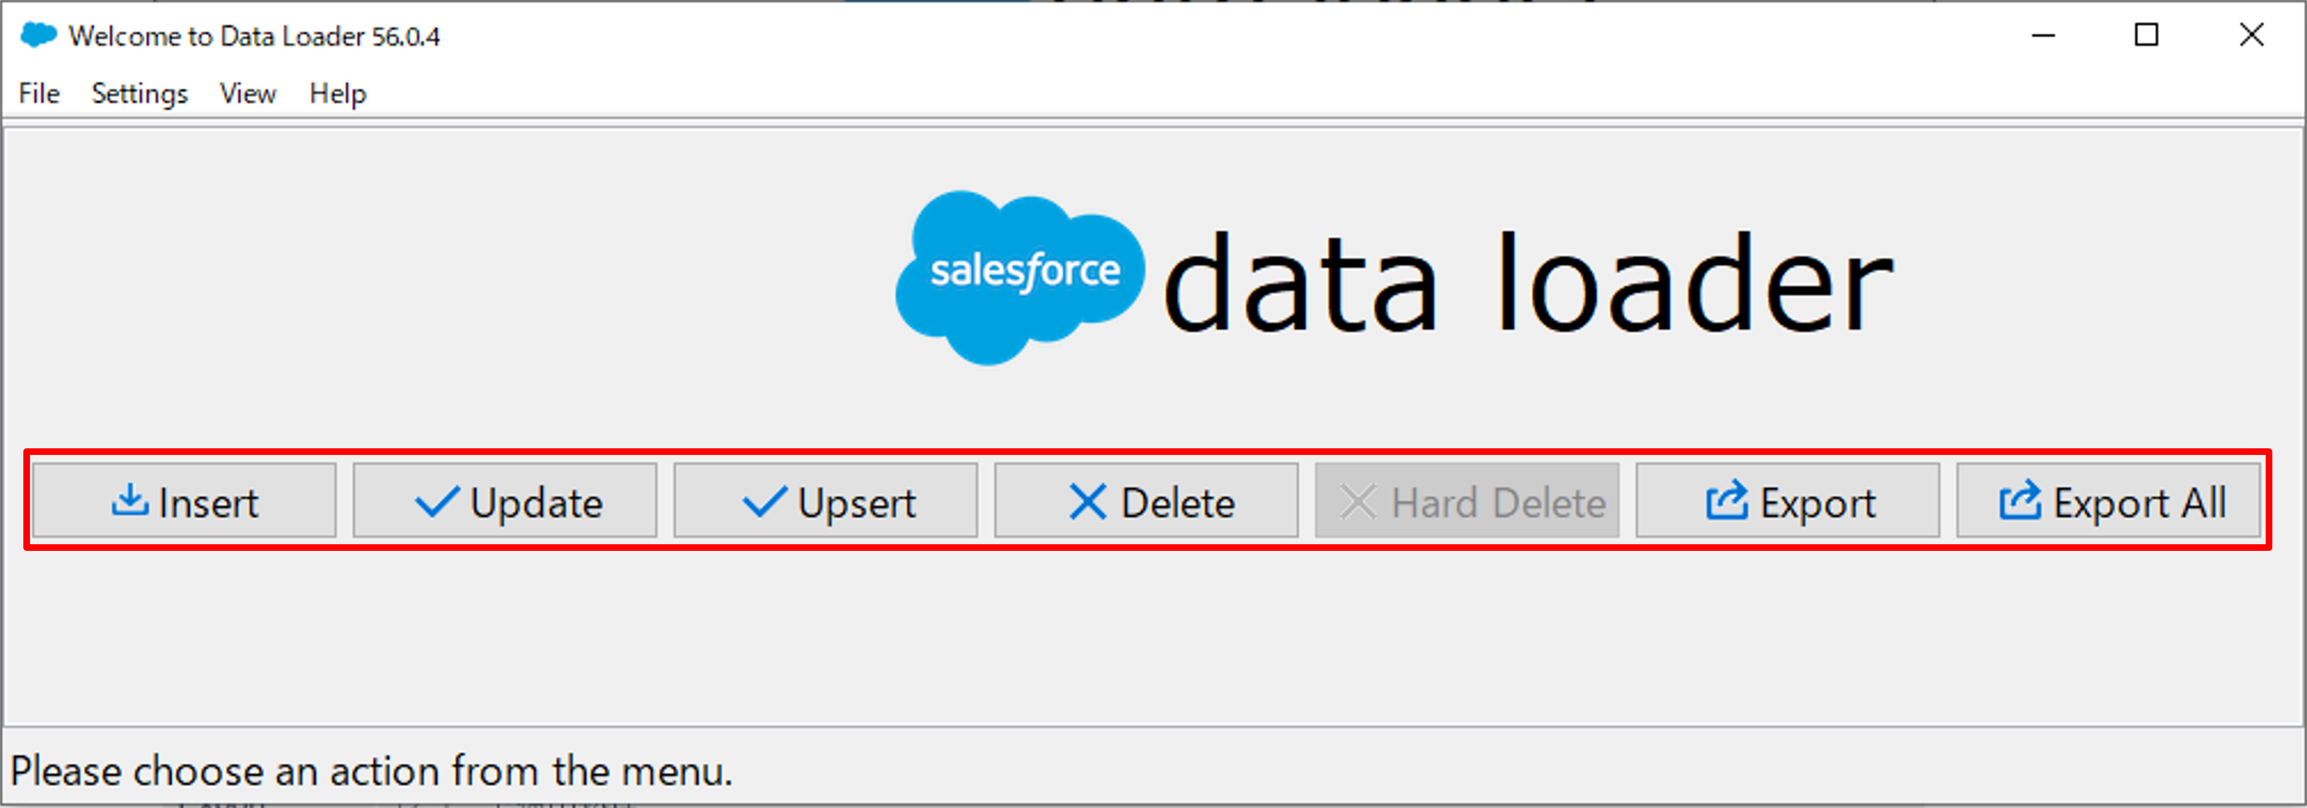This screenshot has height=808, width=2307.
Task: Click the 'Welcome to Data Loader 56.0.4' title text
Action: 255,36
